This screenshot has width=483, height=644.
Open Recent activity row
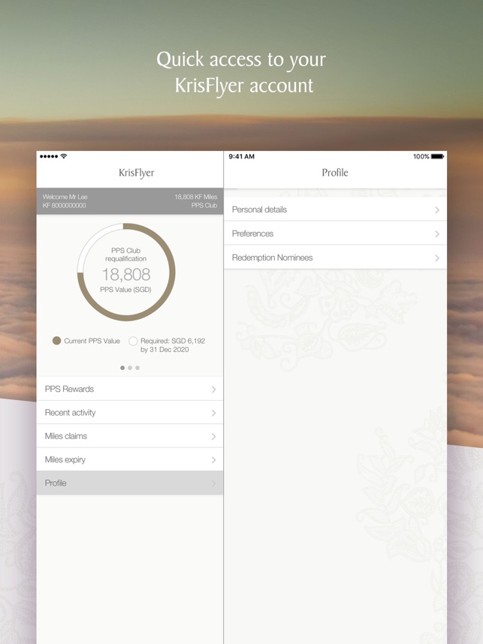130,413
